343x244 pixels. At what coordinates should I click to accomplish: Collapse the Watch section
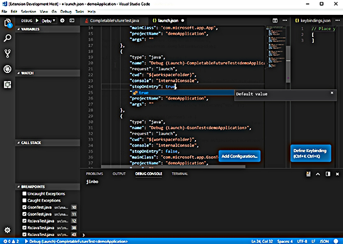(x=47, y=73)
